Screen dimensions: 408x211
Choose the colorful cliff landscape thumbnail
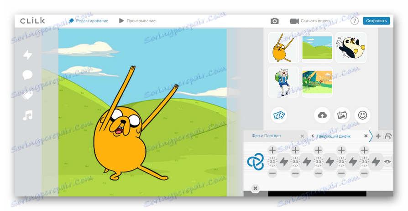[317, 82]
